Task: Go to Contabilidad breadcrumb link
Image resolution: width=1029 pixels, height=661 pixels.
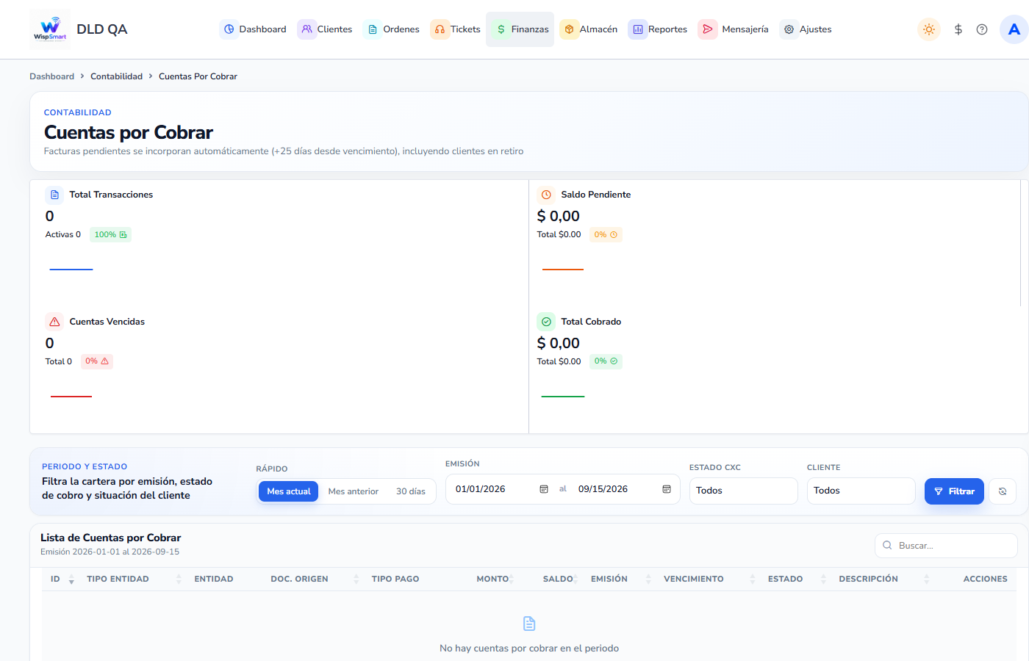Action: click(116, 76)
